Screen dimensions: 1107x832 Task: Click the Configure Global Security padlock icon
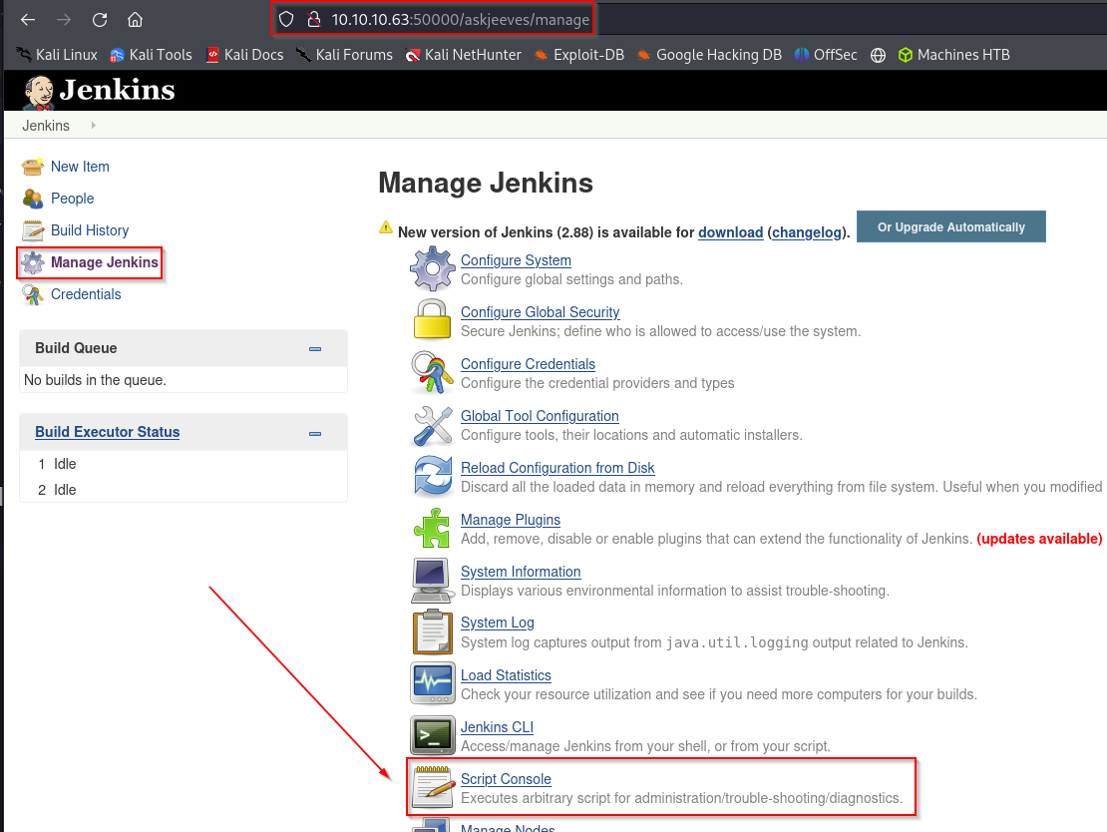432,319
